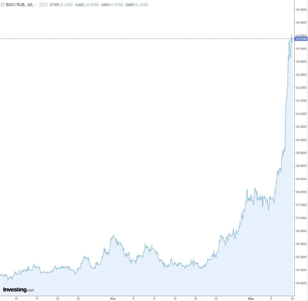Click the 35.0000 price axis label
308x301 pixels.
point(301,270)
